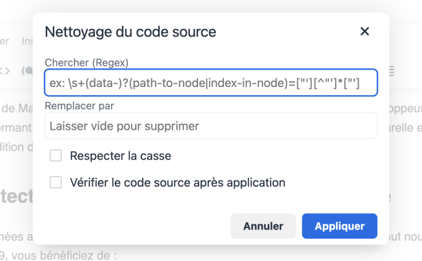Click the Remplacer par text field
Screen dimensions: 422x261
[x=210, y=126]
